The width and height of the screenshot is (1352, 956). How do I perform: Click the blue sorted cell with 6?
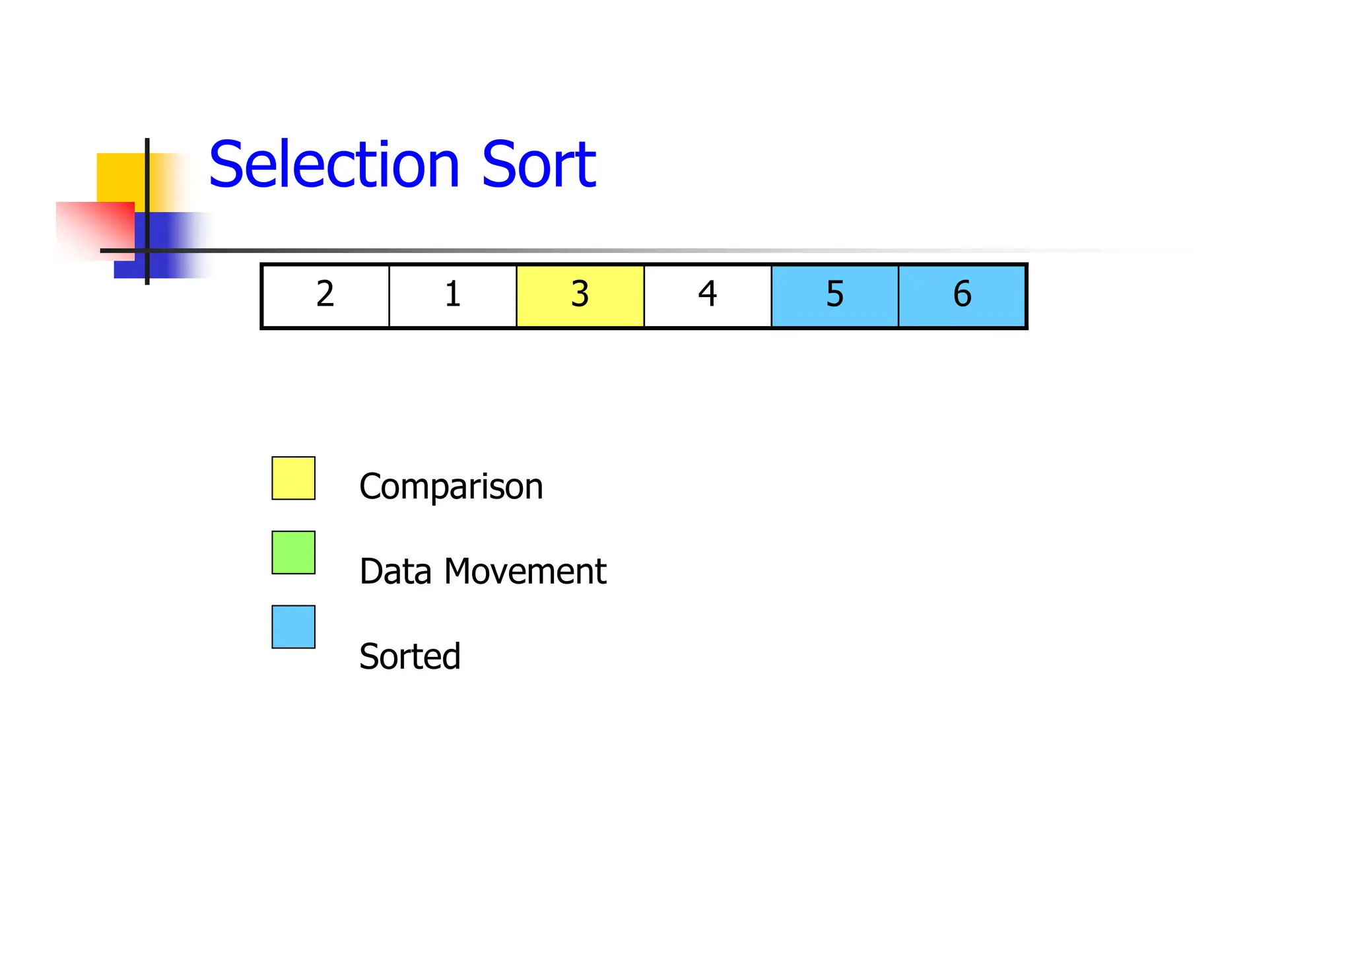(x=963, y=296)
